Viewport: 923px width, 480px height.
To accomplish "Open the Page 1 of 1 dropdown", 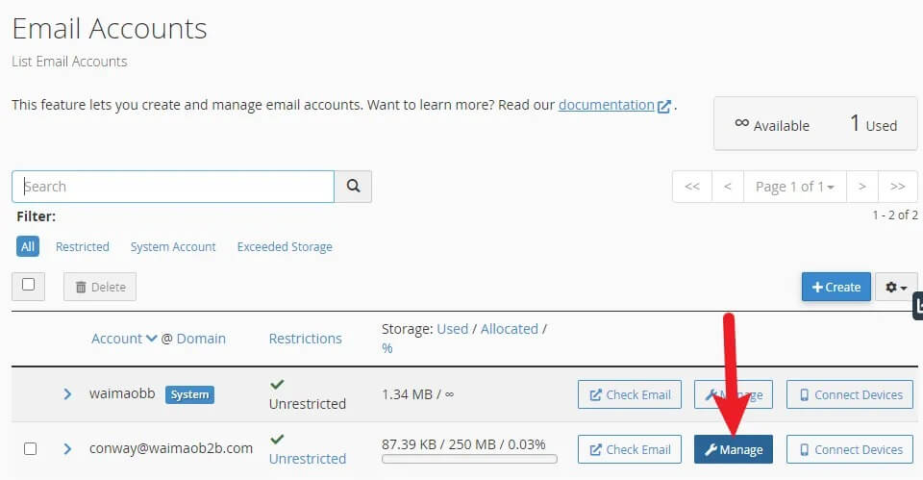I will coord(794,187).
